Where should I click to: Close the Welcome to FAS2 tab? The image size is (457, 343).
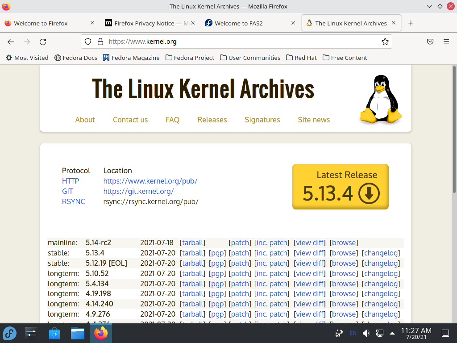tap(293, 23)
